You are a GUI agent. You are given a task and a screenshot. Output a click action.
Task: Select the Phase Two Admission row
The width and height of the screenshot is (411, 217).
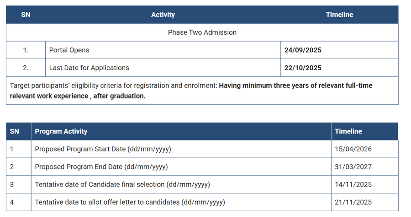pyautogui.click(x=202, y=32)
